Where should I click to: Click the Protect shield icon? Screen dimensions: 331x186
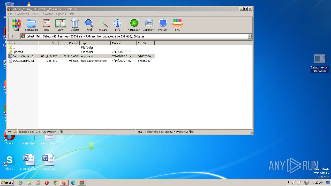coord(163,25)
